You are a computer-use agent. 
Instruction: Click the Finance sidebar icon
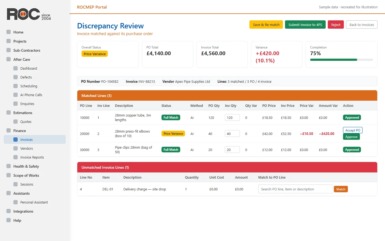coord(9,131)
